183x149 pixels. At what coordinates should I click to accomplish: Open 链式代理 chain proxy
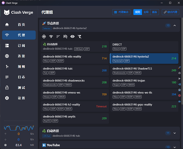(170, 12)
